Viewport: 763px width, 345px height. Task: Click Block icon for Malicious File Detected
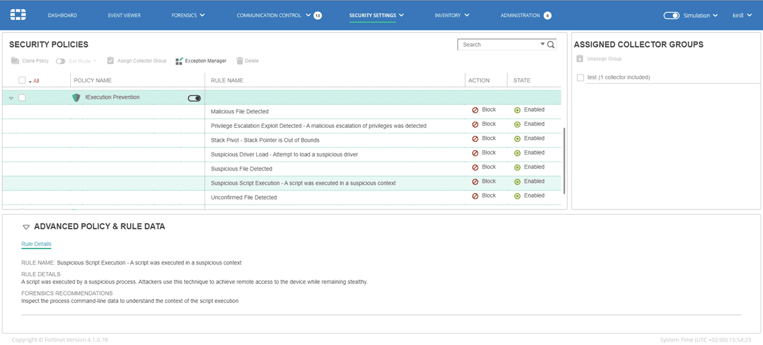[x=475, y=111]
